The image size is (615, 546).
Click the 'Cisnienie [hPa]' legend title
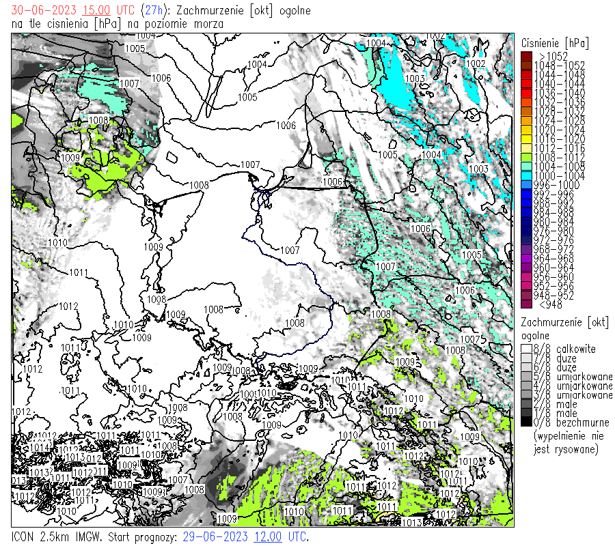point(555,42)
